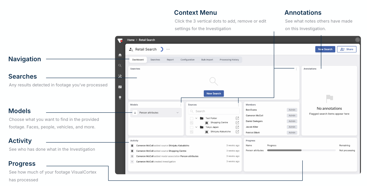
Task: Open external link icon for Shopping Centre
Action: (x=237, y=123)
